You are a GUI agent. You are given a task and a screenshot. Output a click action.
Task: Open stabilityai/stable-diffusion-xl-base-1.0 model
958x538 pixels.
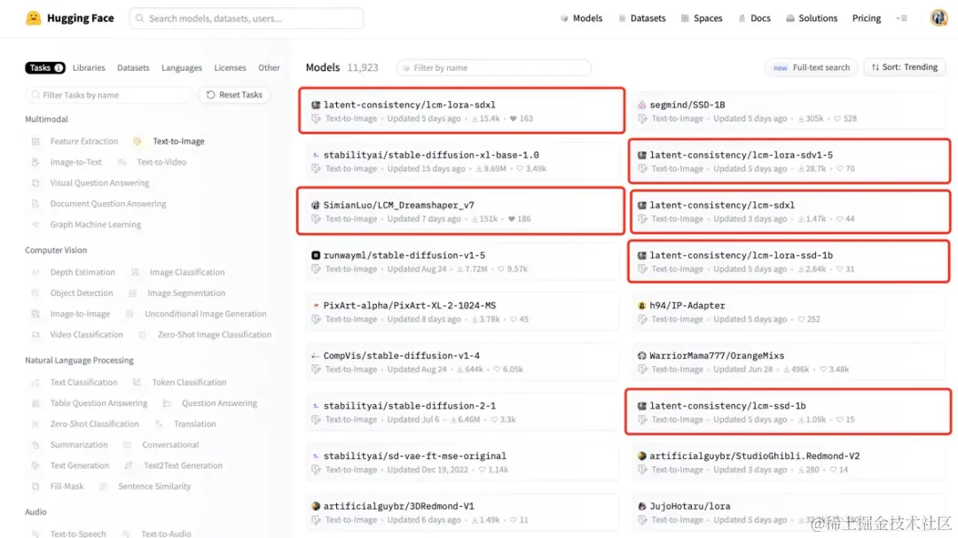click(x=462, y=160)
